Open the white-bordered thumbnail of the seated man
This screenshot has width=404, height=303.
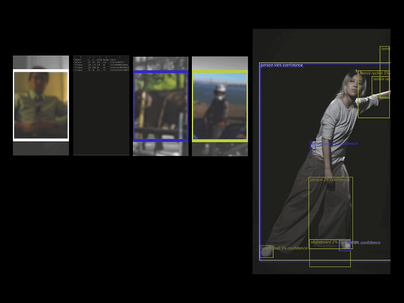41,105
